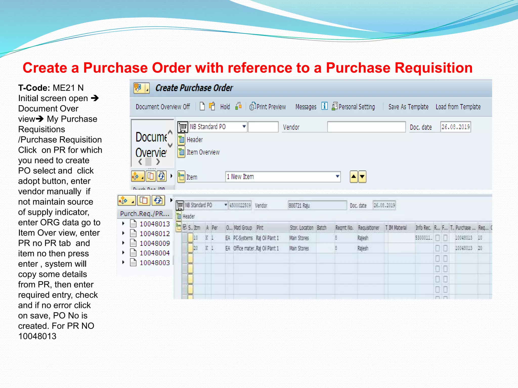Tick the F... column checkbox for item 20
The width and height of the screenshot is (518, 388).
tap(445, 248)
